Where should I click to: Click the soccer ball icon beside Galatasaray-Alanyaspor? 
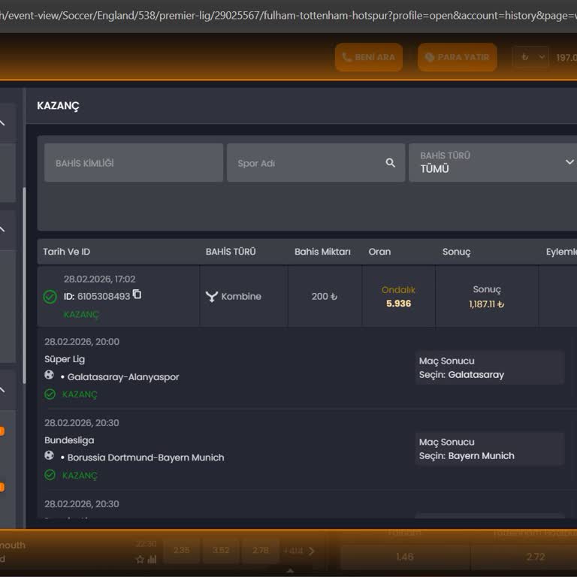(50, 375)
